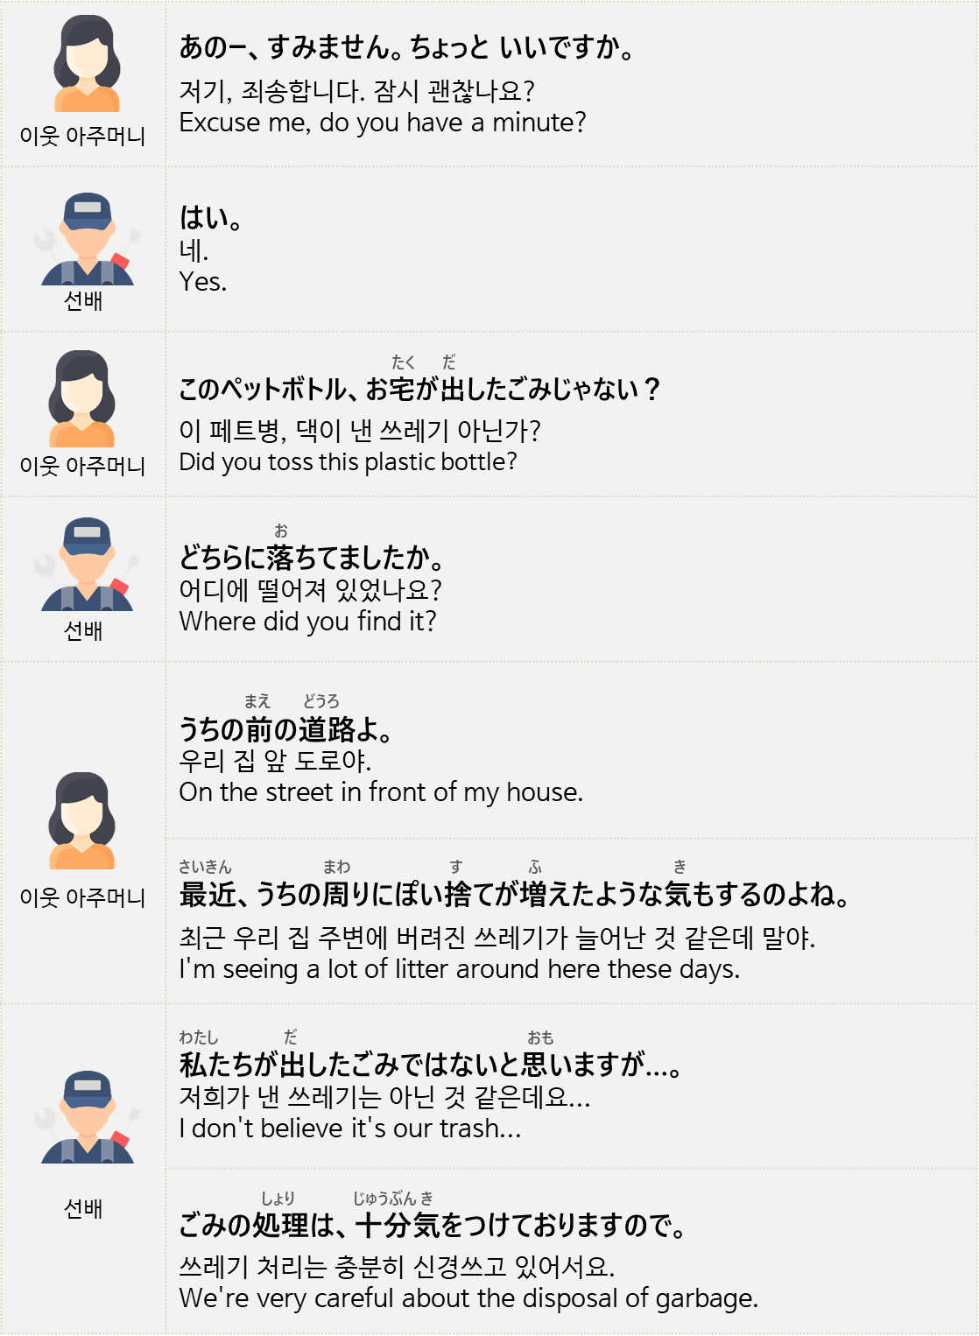This screenshot has height=1336, width=979.
Task: Click Korean translation 어디에 떨어져 있었나요?
Action: [310, 590]
